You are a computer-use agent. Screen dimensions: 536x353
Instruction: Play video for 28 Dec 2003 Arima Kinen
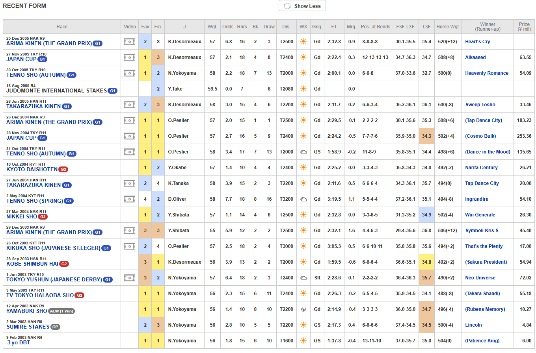(130, 231)
